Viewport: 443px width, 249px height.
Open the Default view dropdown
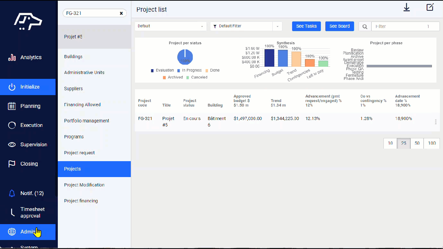click(x=171, y=26)
